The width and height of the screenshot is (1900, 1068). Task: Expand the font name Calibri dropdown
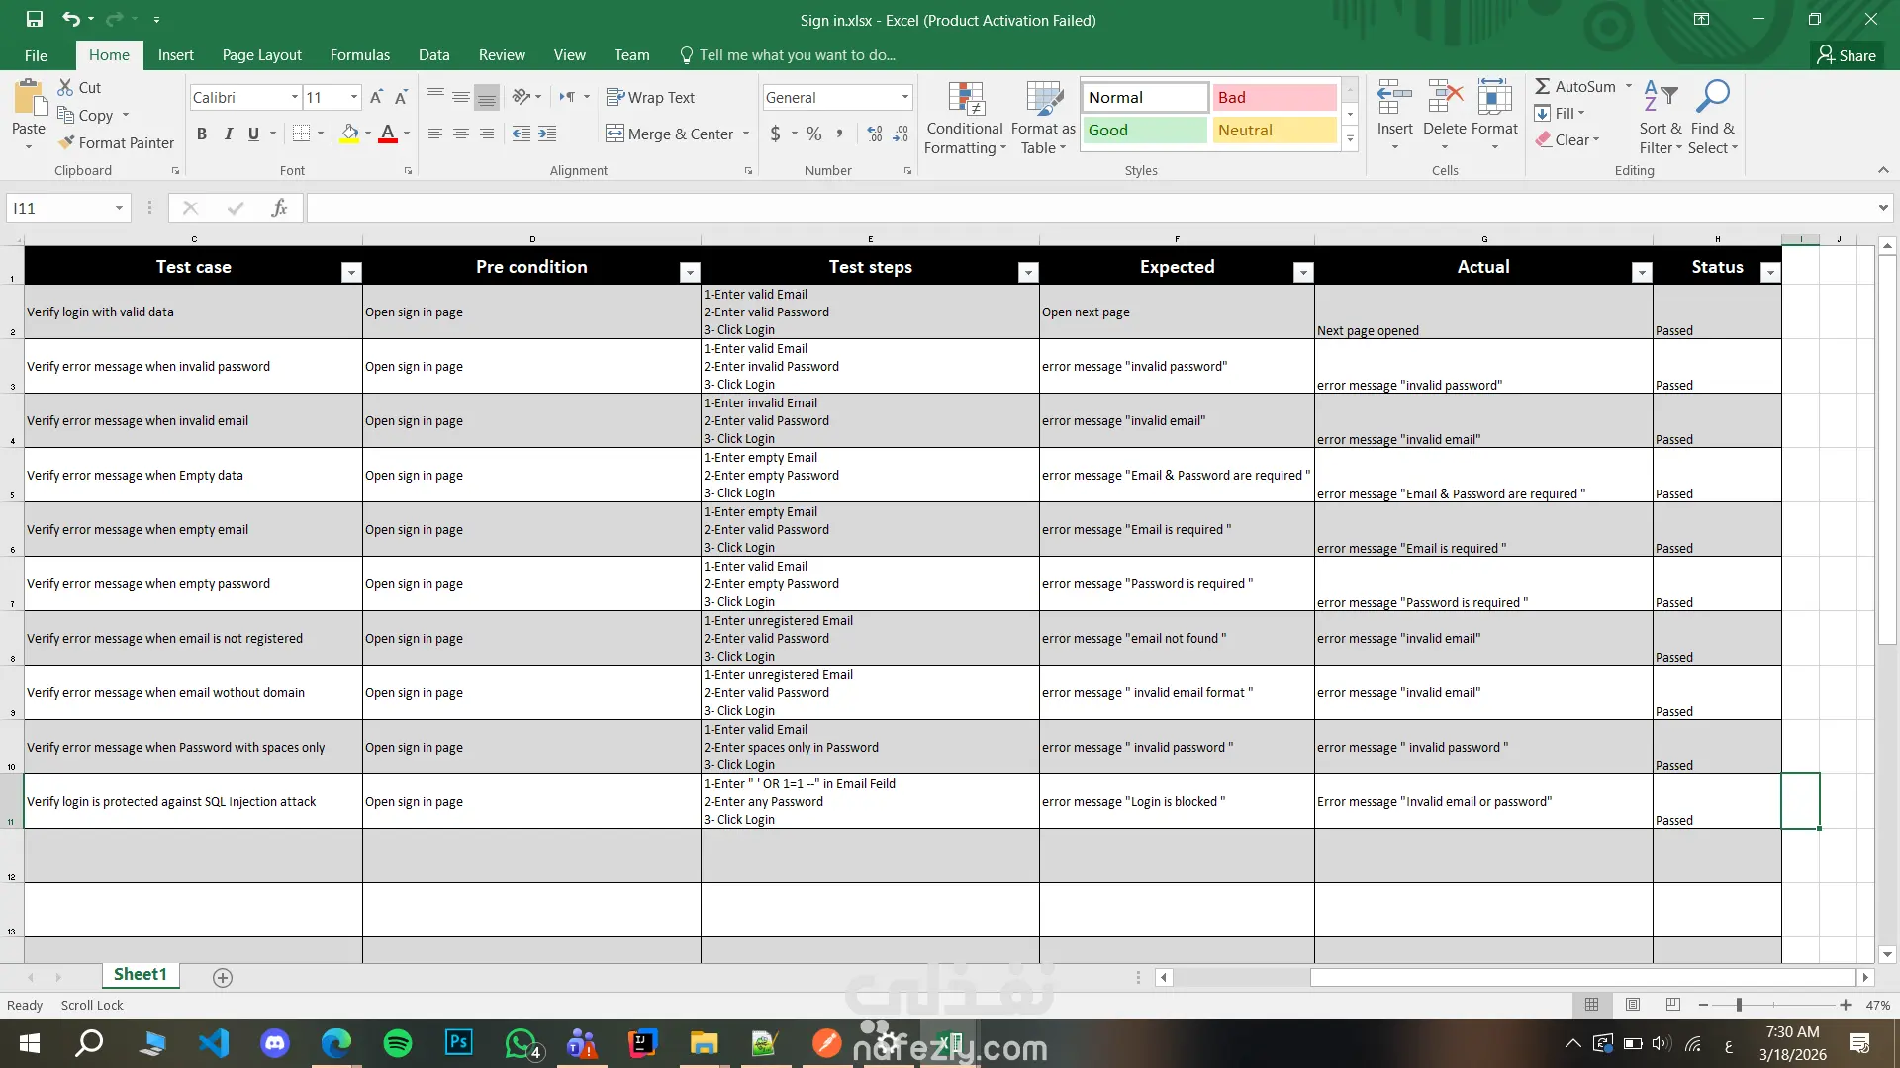pos(294,97)
